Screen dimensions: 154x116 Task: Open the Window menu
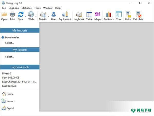(48, 8)
